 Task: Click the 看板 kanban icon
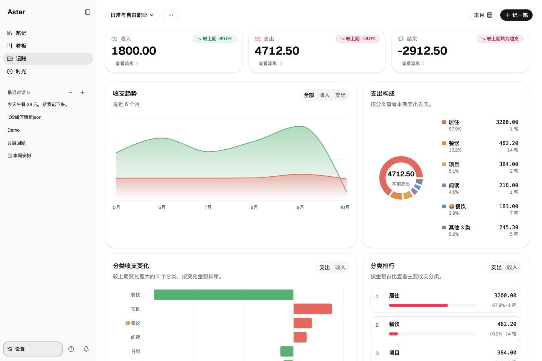point(10,46)
